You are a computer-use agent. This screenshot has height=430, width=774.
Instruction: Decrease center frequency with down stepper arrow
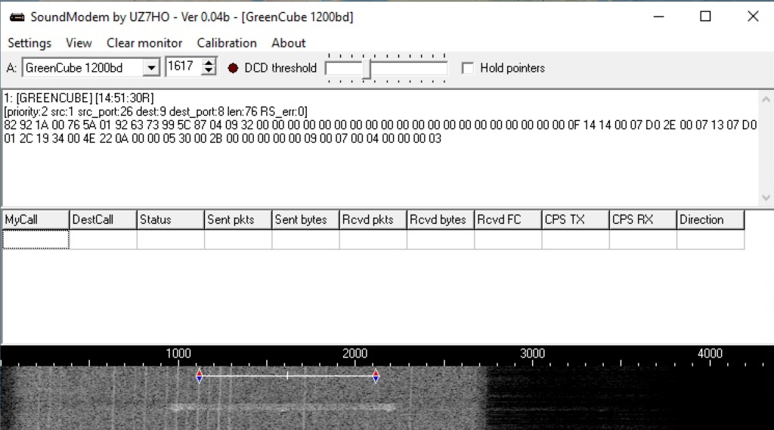(209, 70)
